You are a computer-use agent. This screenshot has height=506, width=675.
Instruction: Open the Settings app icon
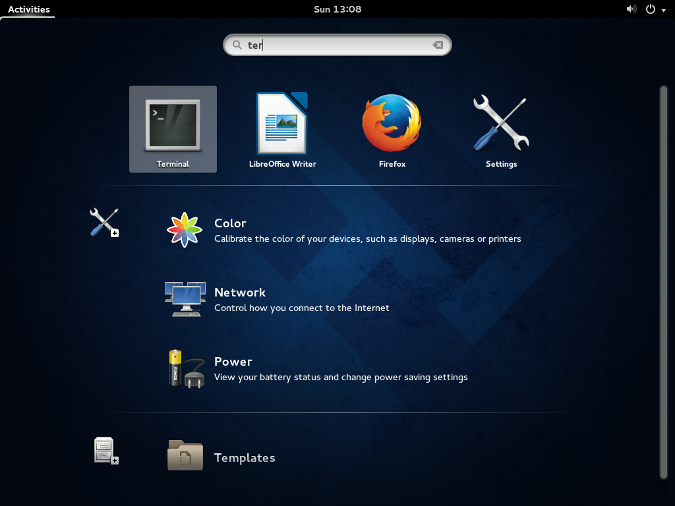[501, 123]
